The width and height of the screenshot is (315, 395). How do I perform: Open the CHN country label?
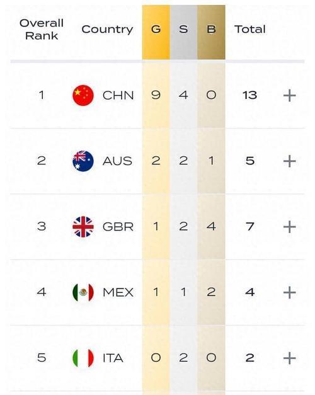click(118, 96)
